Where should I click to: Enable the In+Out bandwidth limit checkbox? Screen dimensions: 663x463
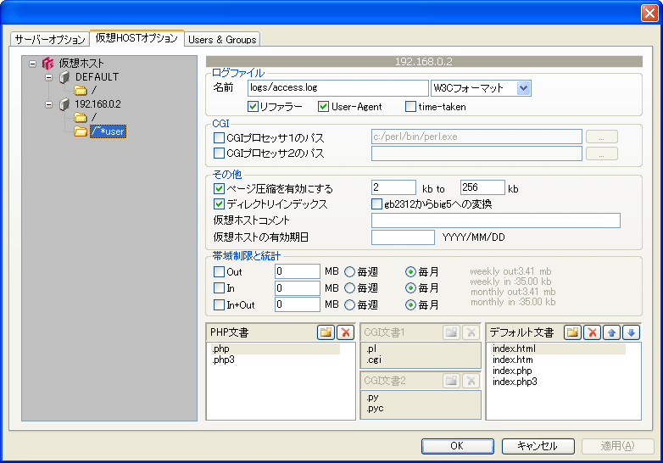click(x=219, y=305)
